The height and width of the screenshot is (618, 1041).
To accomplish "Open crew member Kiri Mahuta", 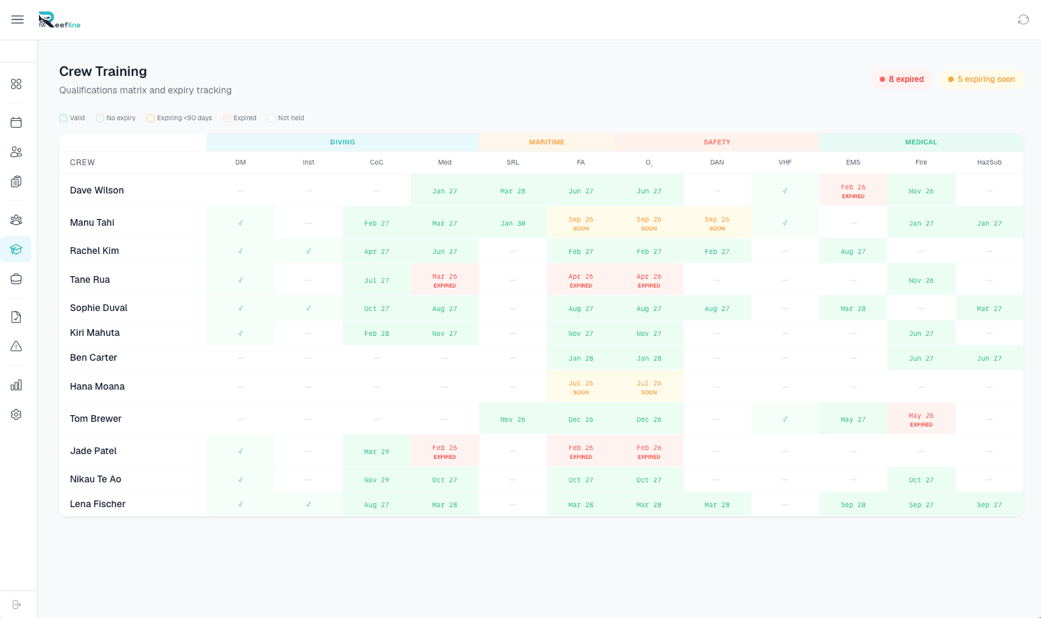I will tap(95, 333).
